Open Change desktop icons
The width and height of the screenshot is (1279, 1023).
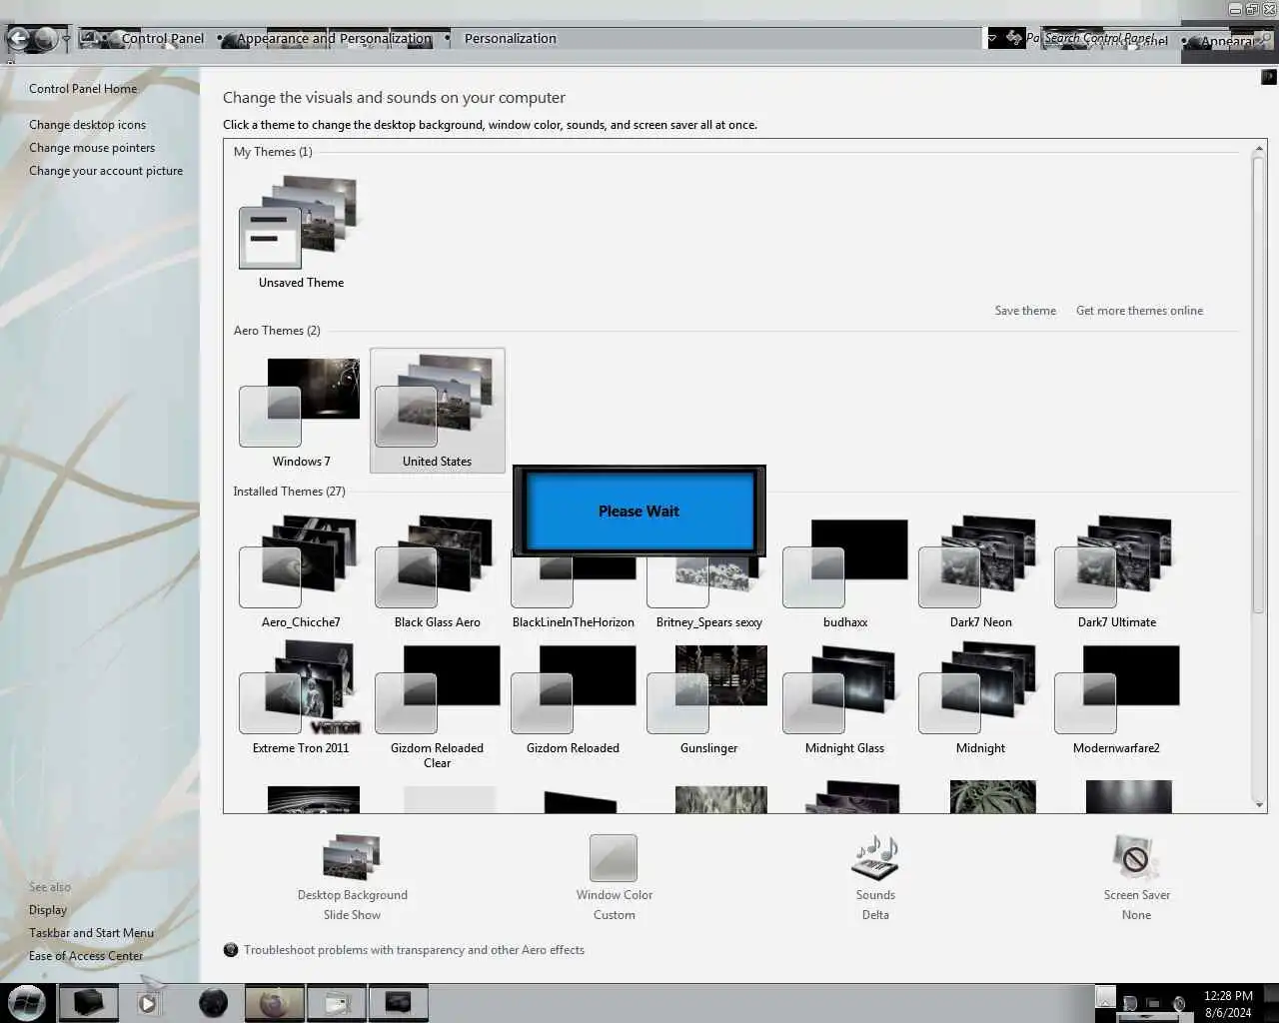point(87,125)
